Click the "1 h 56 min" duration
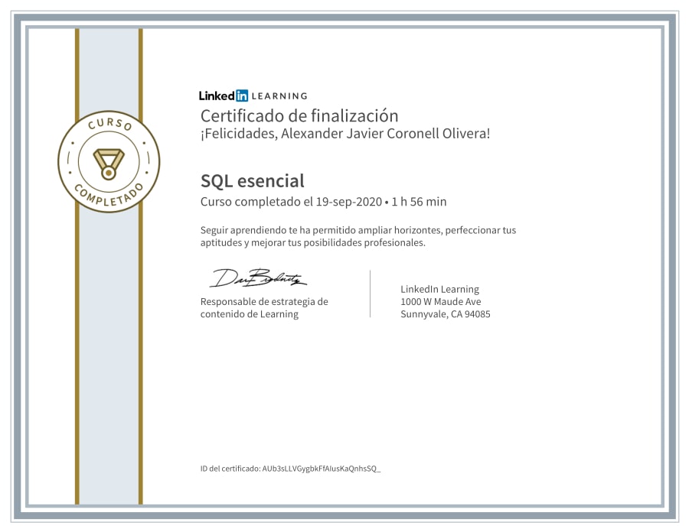The image size is (689, 532). click(x=419, y=202)
